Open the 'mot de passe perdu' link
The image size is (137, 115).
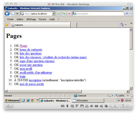(x=32, y=84)
